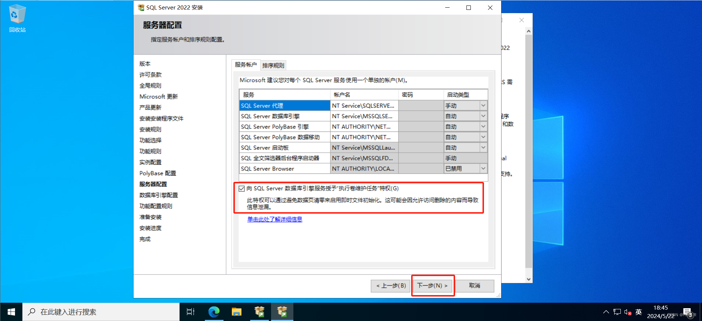This screenshot has width=702, height=321.
Task: Switch to the 服务帐户 tab
Action: pyautogui.click(x=246, y=65)
